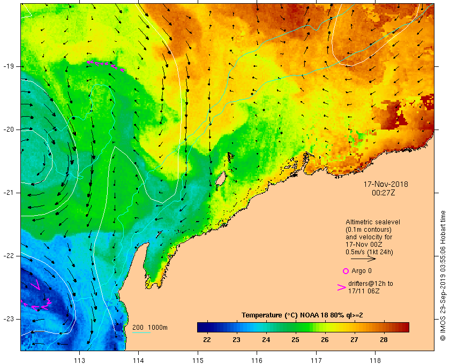This screenshot has height=364, width=450.
Task: Click the 'Argo 0' legend label
Action: [x=361, y=271]
